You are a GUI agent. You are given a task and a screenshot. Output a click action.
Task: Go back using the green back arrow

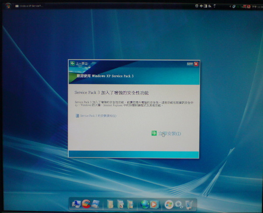pos(72,63)
